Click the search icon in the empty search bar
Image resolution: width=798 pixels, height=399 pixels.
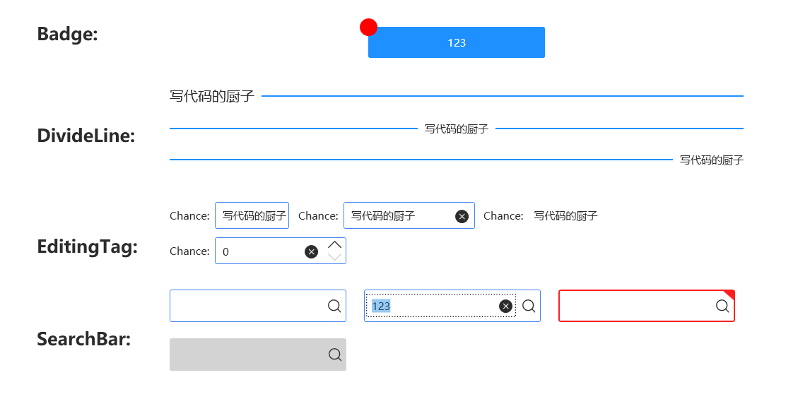click(334, 306)
